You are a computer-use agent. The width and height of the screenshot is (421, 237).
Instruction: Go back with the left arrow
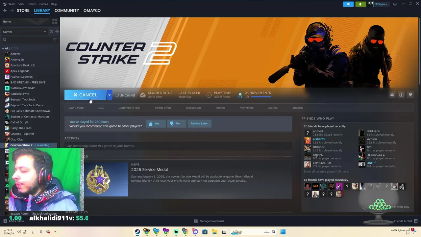point(5,11)
